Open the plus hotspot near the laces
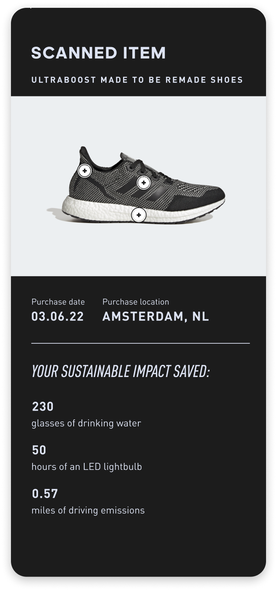The image size is (277, 591). pyautogui.click(x=144, y=183)
